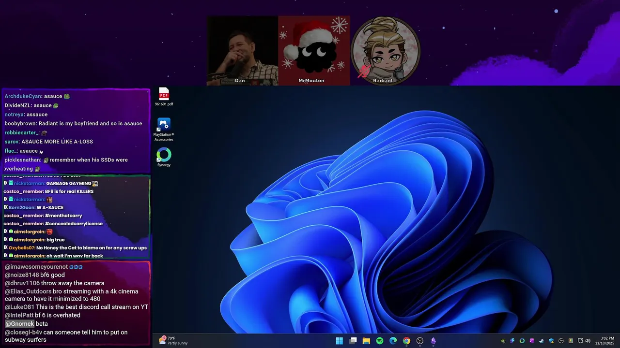Screen dimensions: 620x348
Task: Switch to OBS Studio on the taskbar
Action: pos(420,341)
